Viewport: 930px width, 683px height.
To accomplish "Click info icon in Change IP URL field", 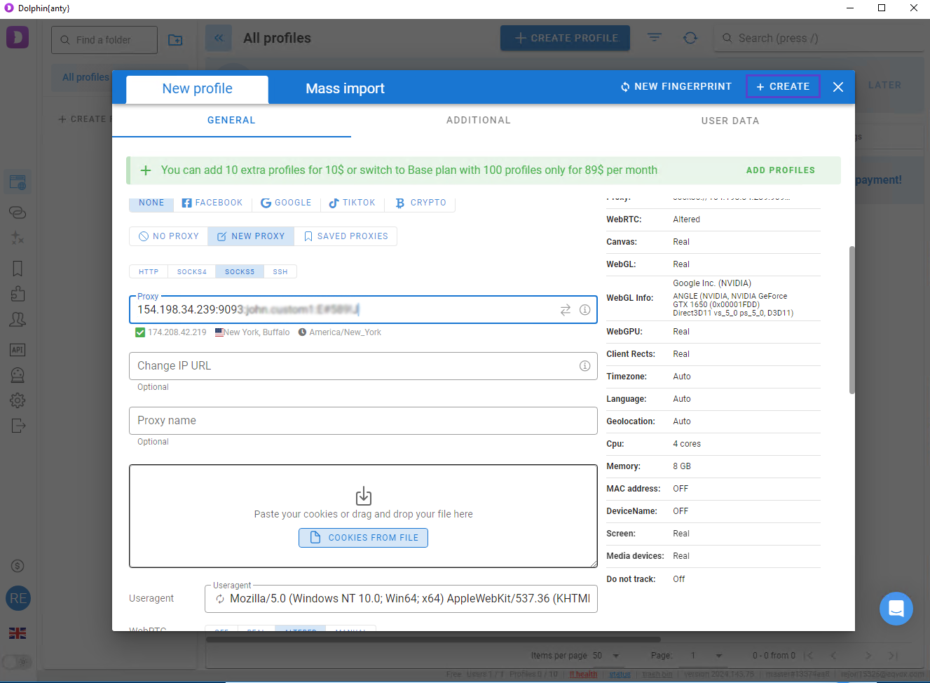I will pos(584,366).
